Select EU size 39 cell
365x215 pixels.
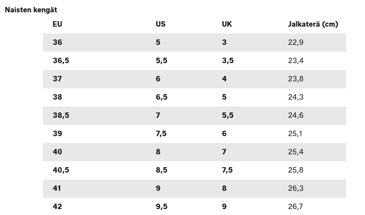(57, 134)
